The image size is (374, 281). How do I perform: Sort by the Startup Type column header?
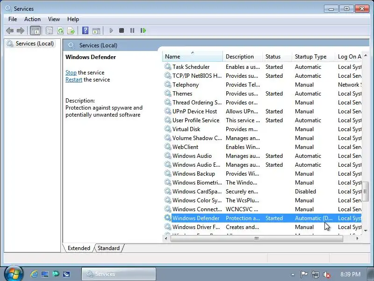[313, 56]
